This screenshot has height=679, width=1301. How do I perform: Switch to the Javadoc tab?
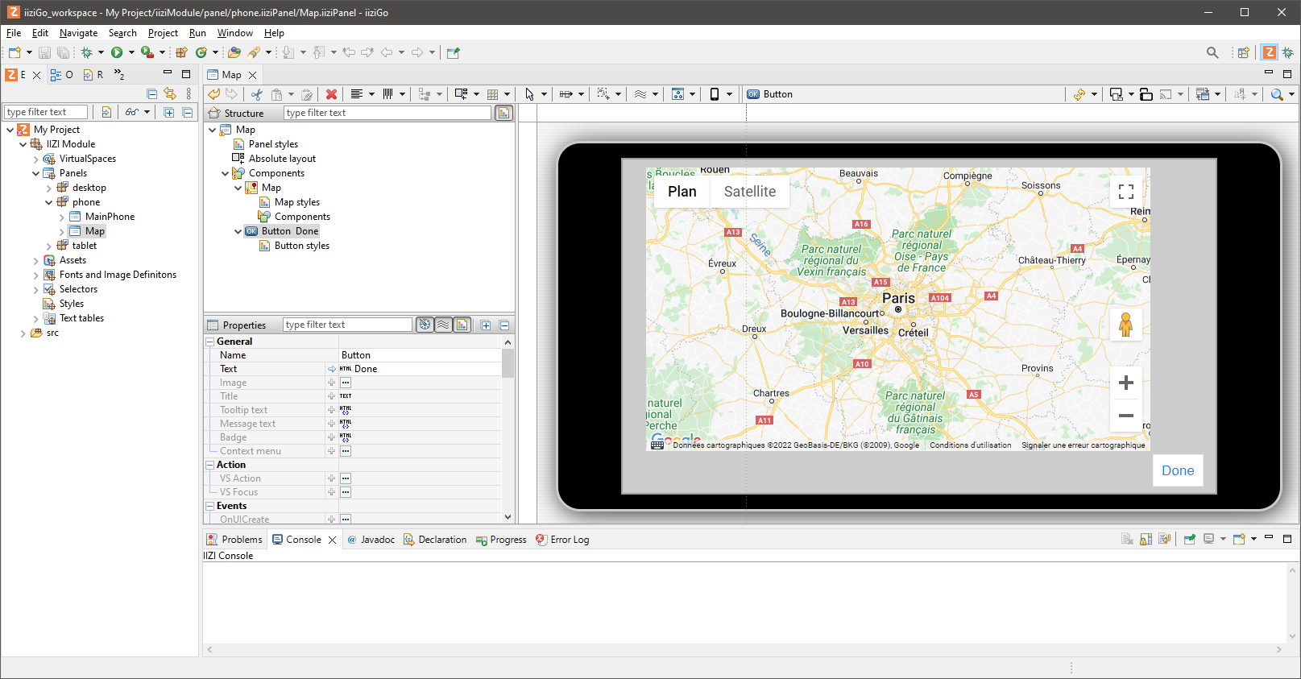371,540
